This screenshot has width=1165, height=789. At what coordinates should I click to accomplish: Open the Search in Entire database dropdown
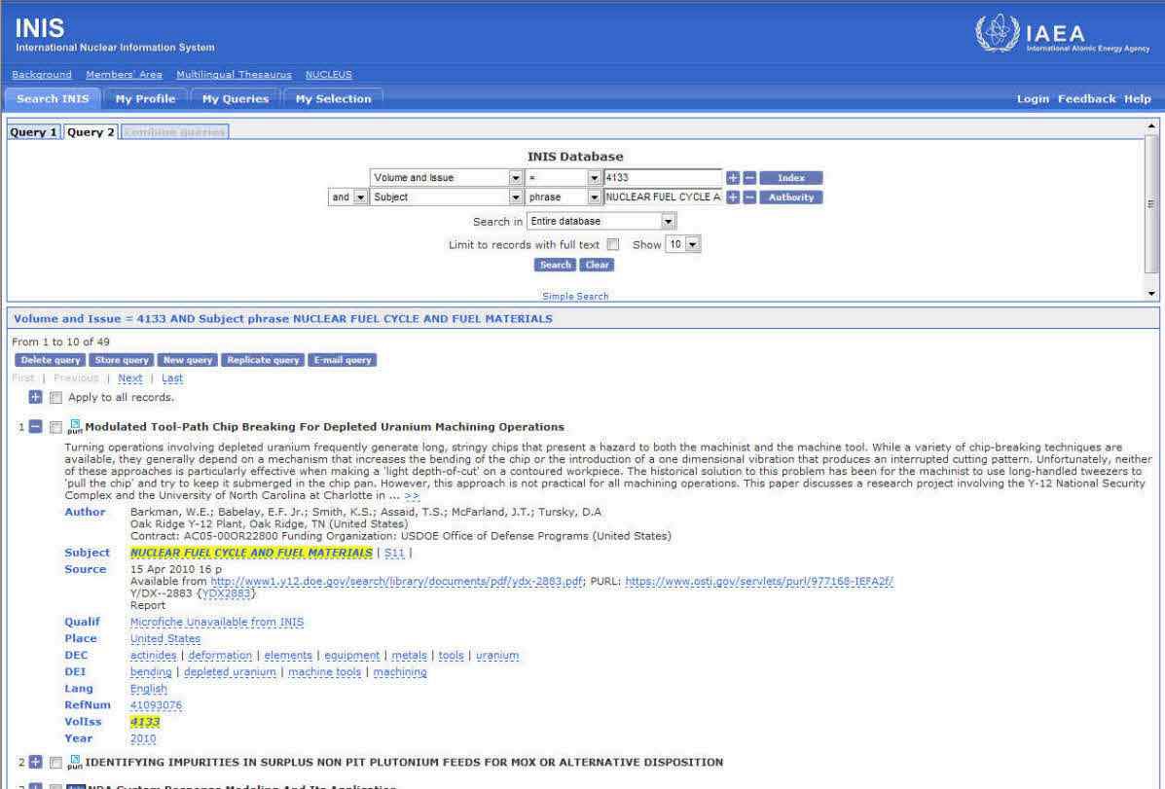click(x=668, y=221)
